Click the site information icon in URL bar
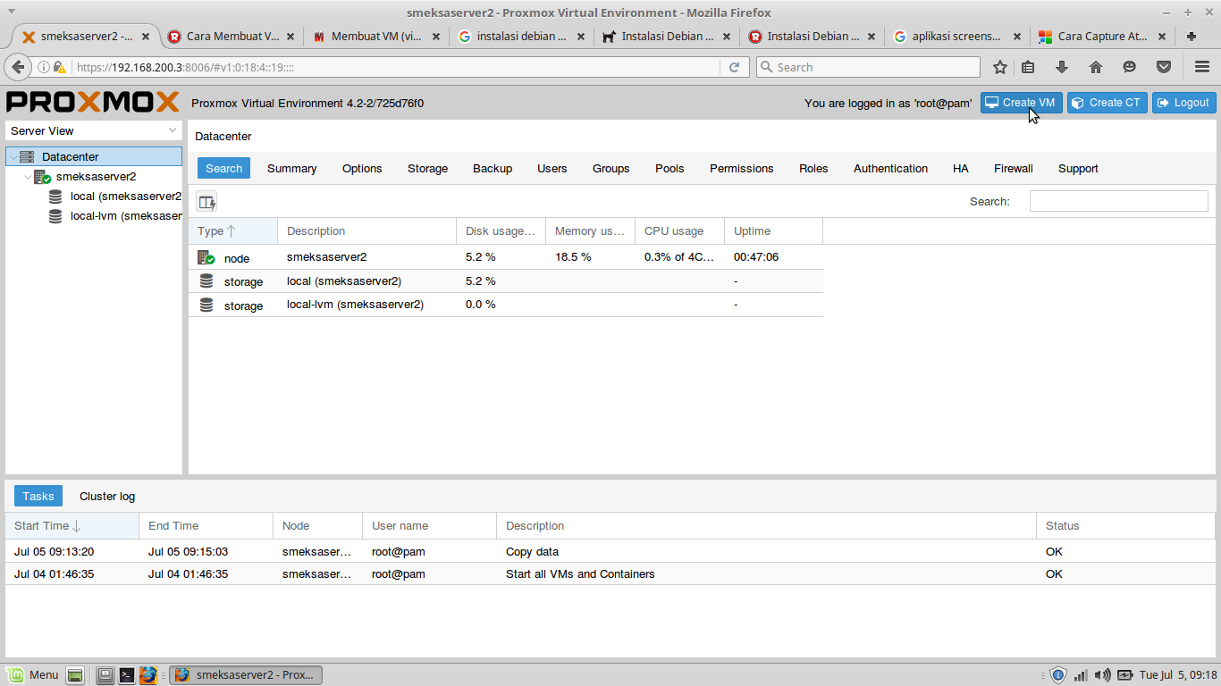 point(44,67)
